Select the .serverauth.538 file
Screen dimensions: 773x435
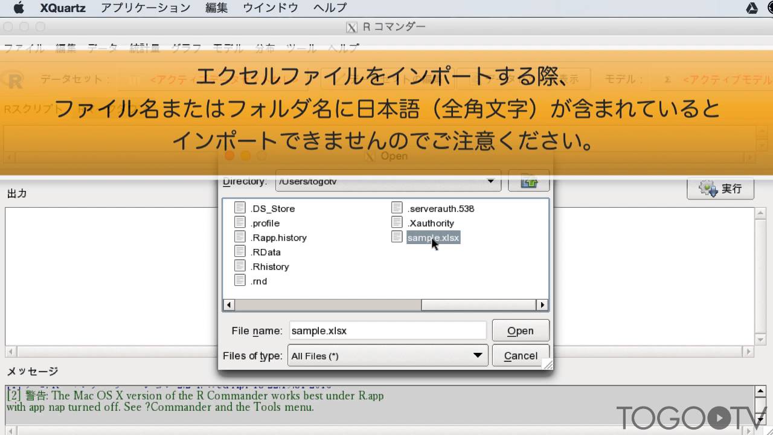coord(441,208)
